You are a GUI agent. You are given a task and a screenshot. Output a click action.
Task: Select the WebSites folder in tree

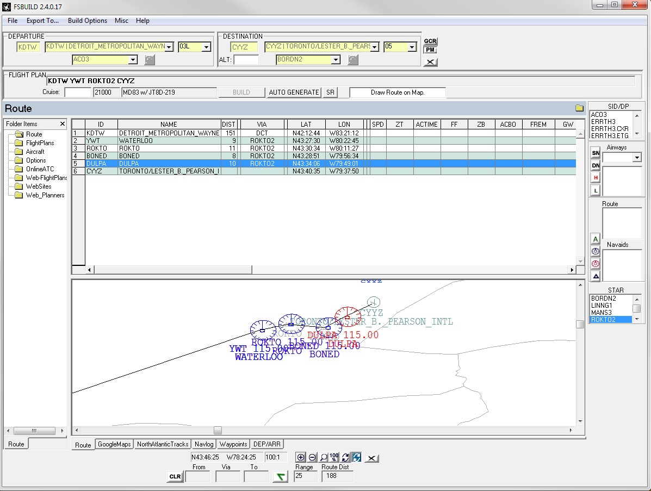tap(39, 187)
